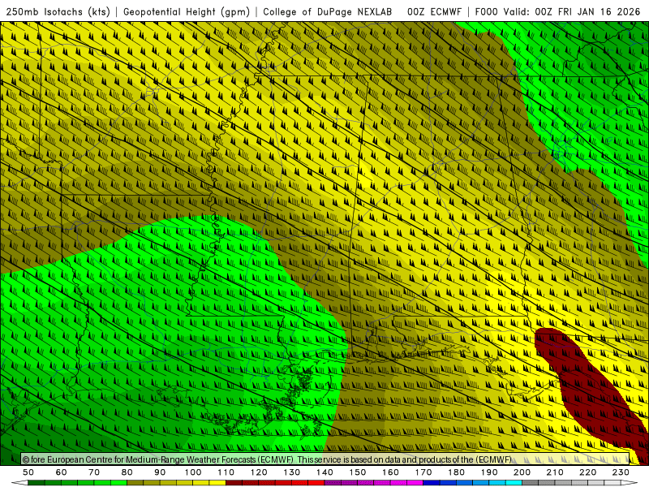Click the 210 value on the color scale
The width and height of the screenshot is (649, 487).
point(555,472)
